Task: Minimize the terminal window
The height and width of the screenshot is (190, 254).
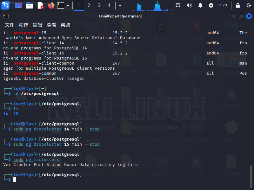Action: (234, 16)
